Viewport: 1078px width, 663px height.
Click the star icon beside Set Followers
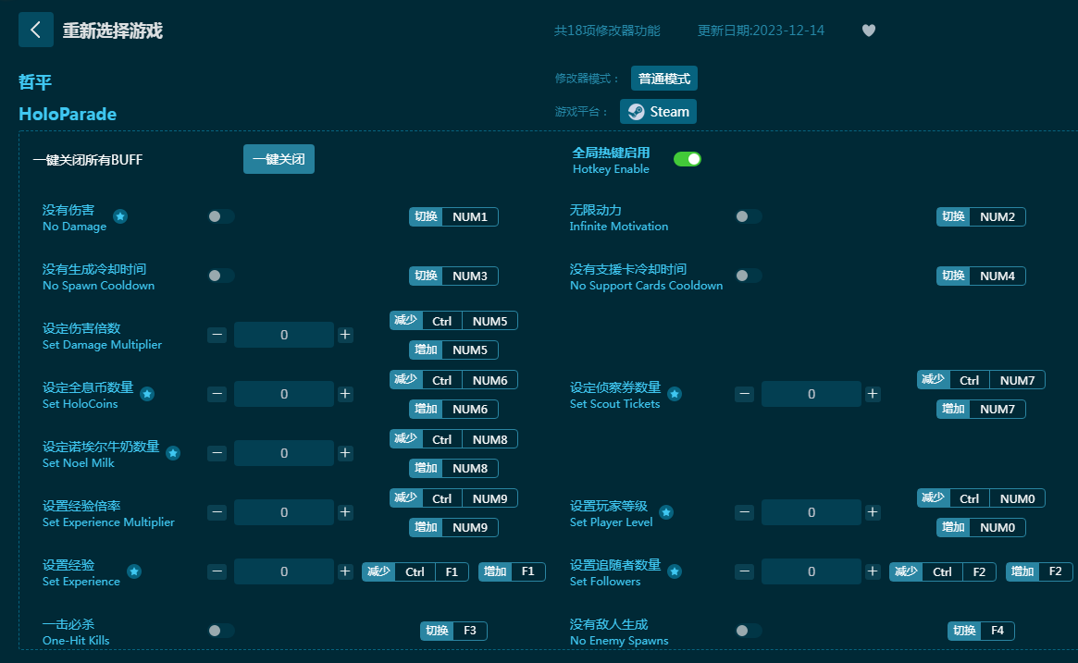pos(675,571)
